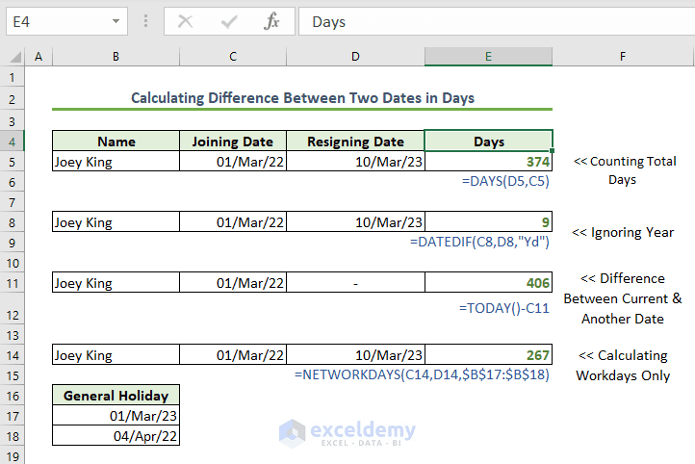Select row 4 header
The image size is (695, 464).
pyautogui.click(x=12, y=142)
